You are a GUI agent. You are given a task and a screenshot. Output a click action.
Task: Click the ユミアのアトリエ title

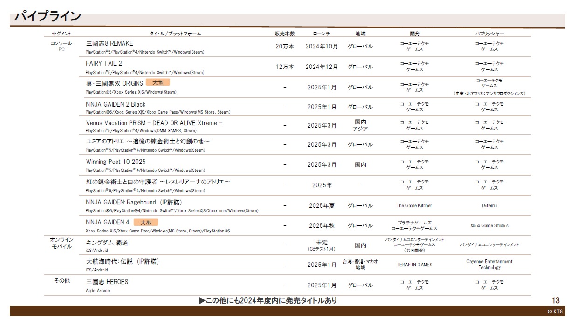coord(148,142)
